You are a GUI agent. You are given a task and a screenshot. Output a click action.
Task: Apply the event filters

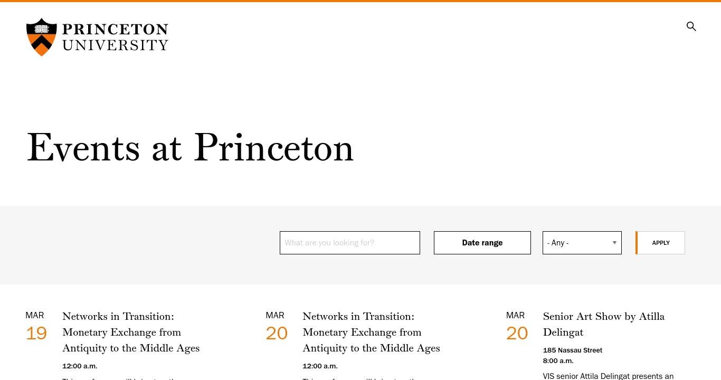tap(660, 243)
